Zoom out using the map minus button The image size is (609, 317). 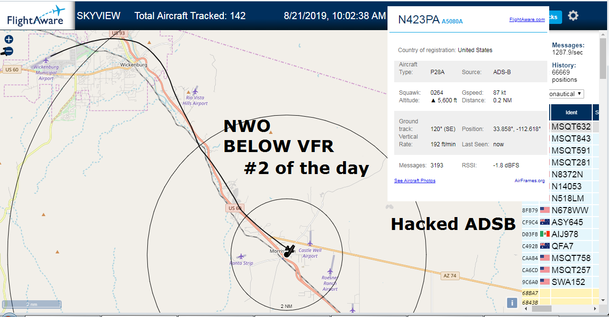coord(9,51)
